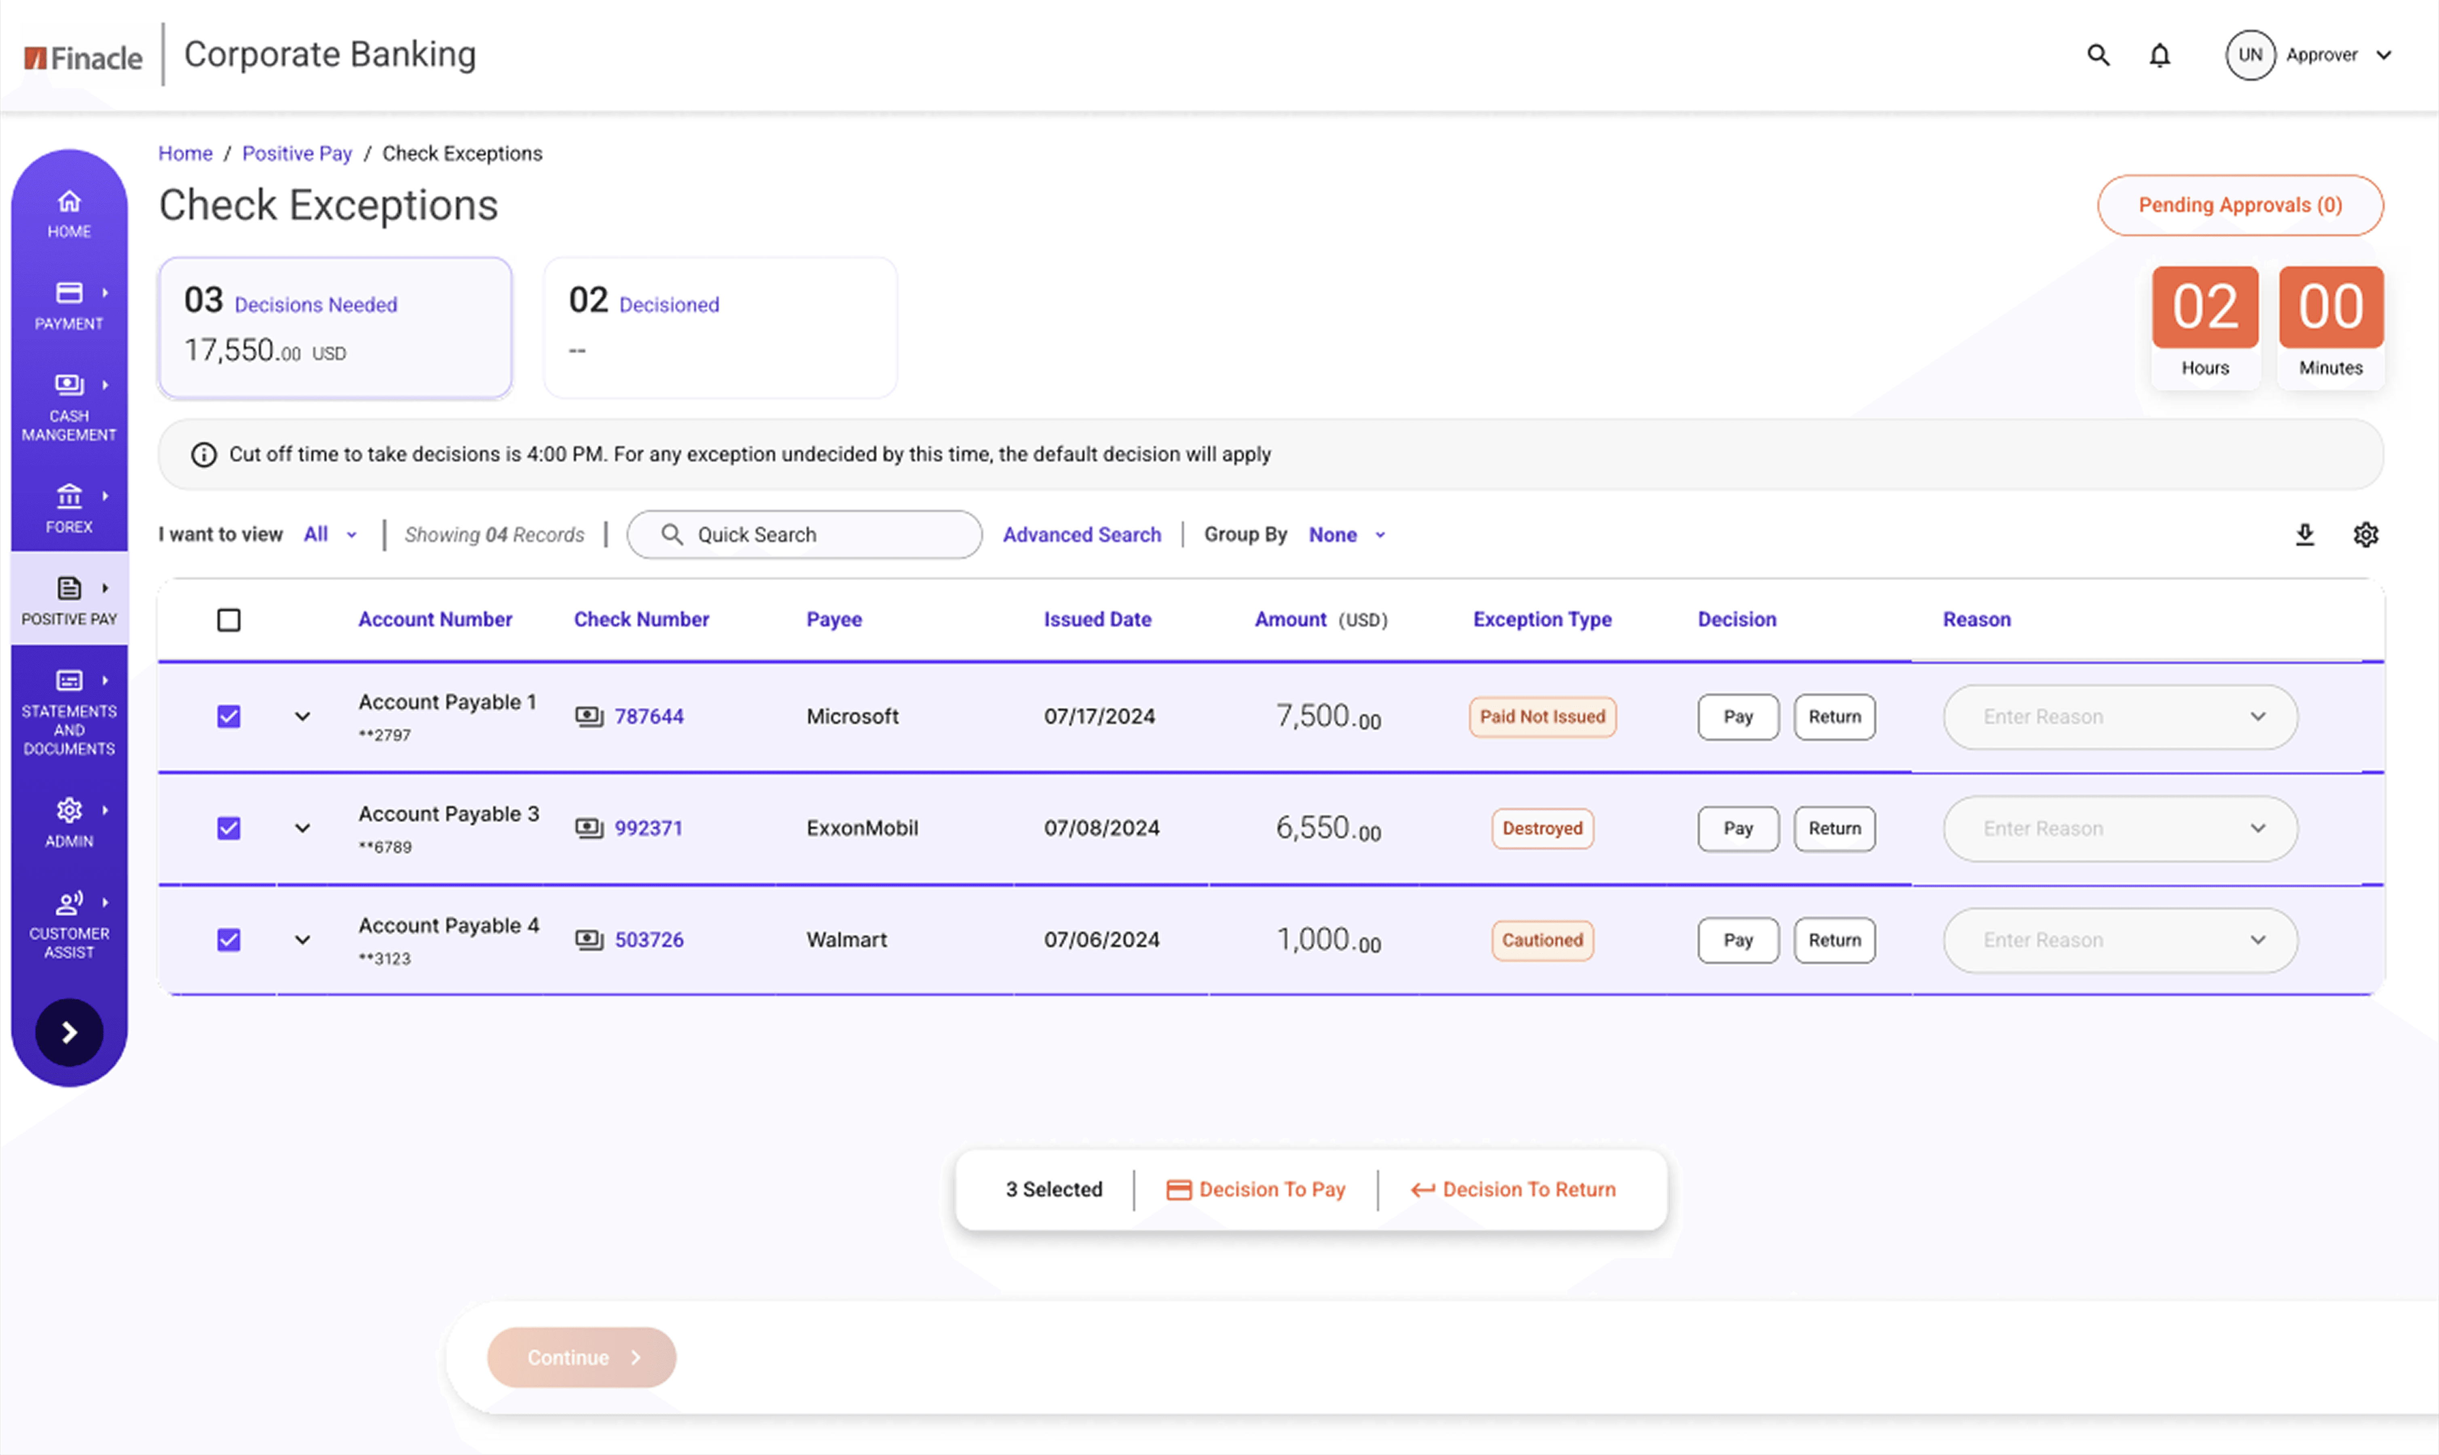The image size is (2439, 1455).
Task: Expand the Account Payable 1 row
Action: point(302,717)
